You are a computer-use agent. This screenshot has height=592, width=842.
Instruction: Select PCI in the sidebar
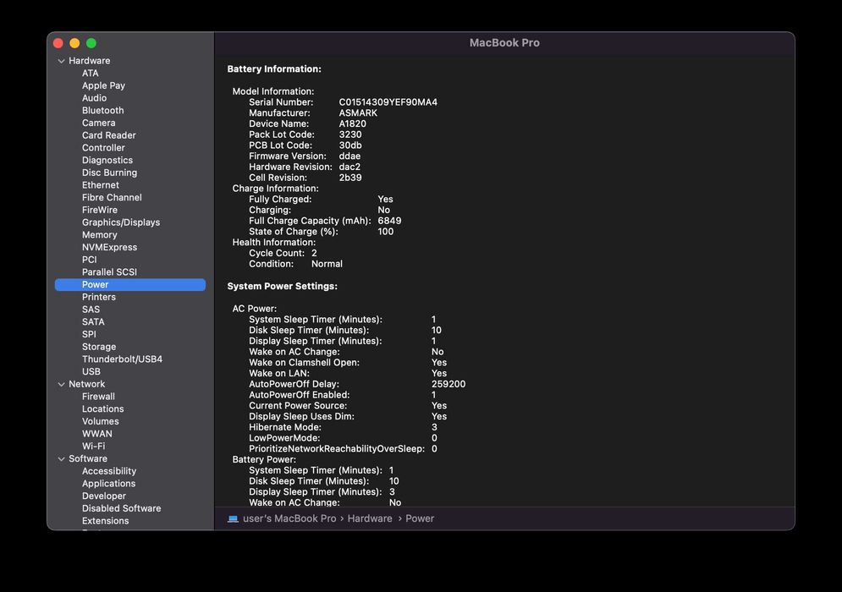(89, 260)
